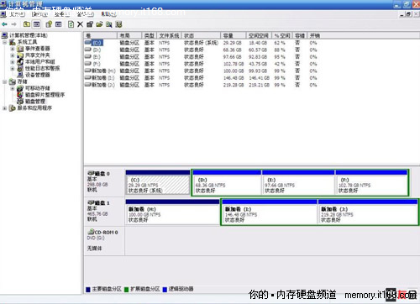Select the (F:) 102.78 GB partition block
420x304 pixels.
(371, 182)
